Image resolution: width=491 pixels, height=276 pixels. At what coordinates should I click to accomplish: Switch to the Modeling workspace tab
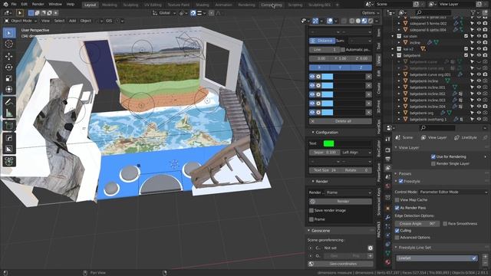point(110,5)
